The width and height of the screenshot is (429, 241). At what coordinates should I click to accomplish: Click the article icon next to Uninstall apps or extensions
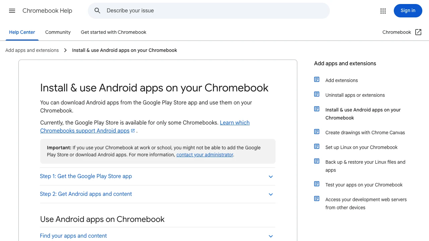point(317,94)
